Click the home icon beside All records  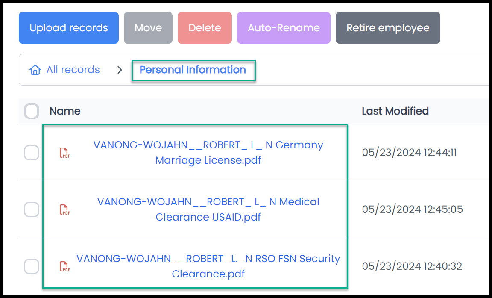[35, 70]
